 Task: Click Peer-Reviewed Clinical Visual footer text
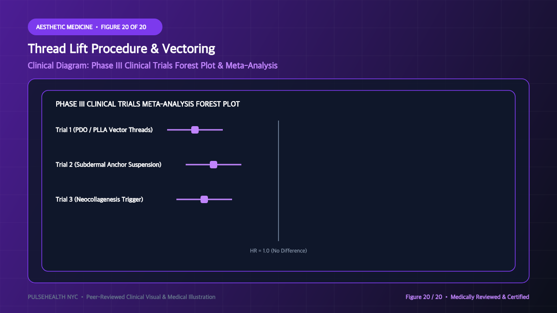tap(151, 297)
